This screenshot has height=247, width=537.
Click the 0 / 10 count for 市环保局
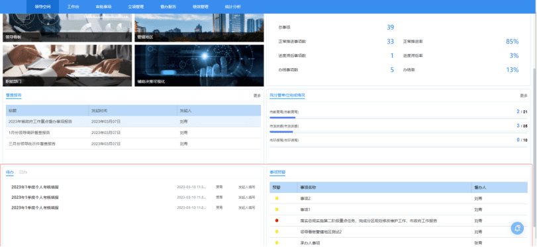point(522,140)
